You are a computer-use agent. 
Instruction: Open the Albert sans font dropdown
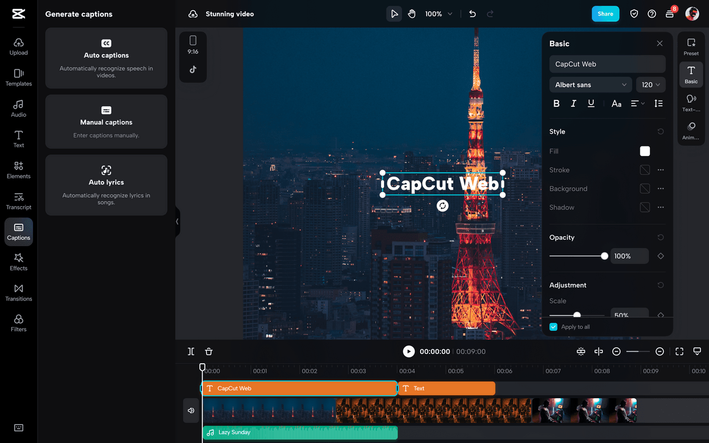pyautogui.click(x=590, y=84)
